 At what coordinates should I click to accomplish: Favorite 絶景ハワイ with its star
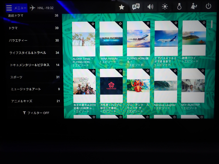(x=204, y=22)
